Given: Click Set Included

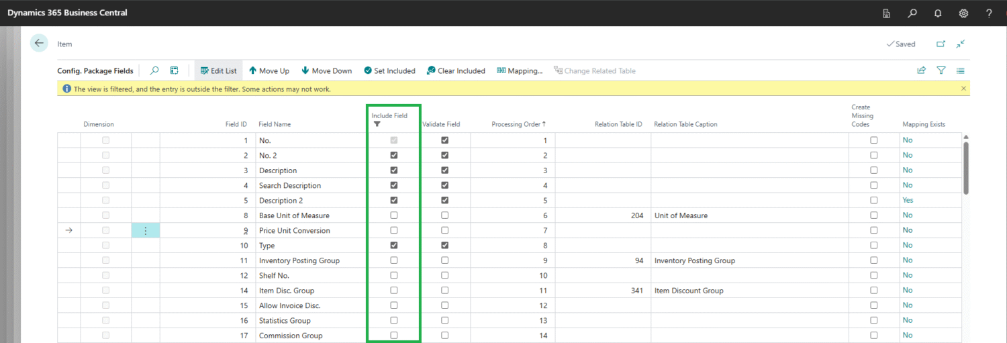Looking at the screenshot, I should tap(390, 70).
